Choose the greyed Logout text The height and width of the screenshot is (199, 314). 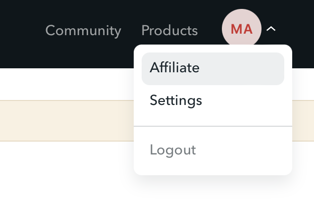[x=173, y=150]
